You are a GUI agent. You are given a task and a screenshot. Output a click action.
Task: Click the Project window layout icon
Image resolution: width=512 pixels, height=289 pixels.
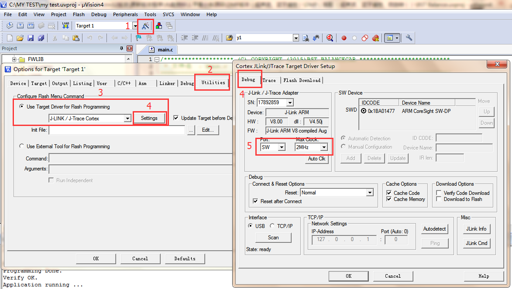[x=389, y=38]
